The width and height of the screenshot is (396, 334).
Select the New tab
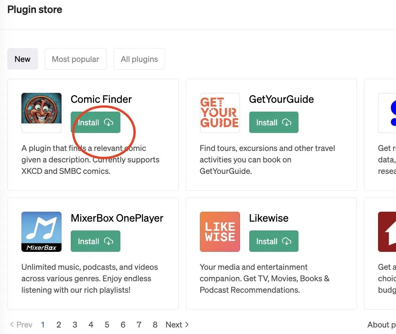pos(23,59)
